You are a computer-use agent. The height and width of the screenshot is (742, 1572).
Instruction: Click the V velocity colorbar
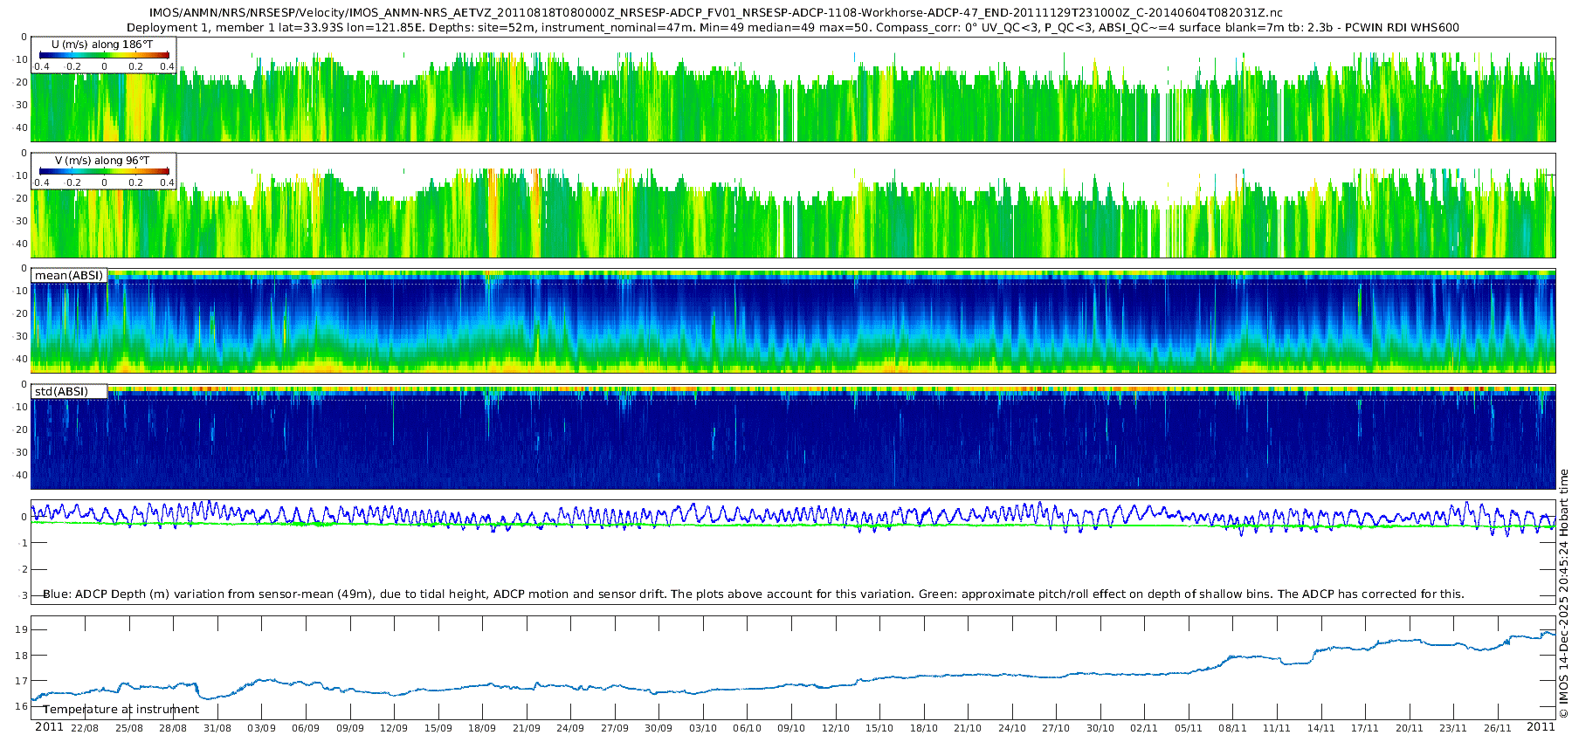104,172
